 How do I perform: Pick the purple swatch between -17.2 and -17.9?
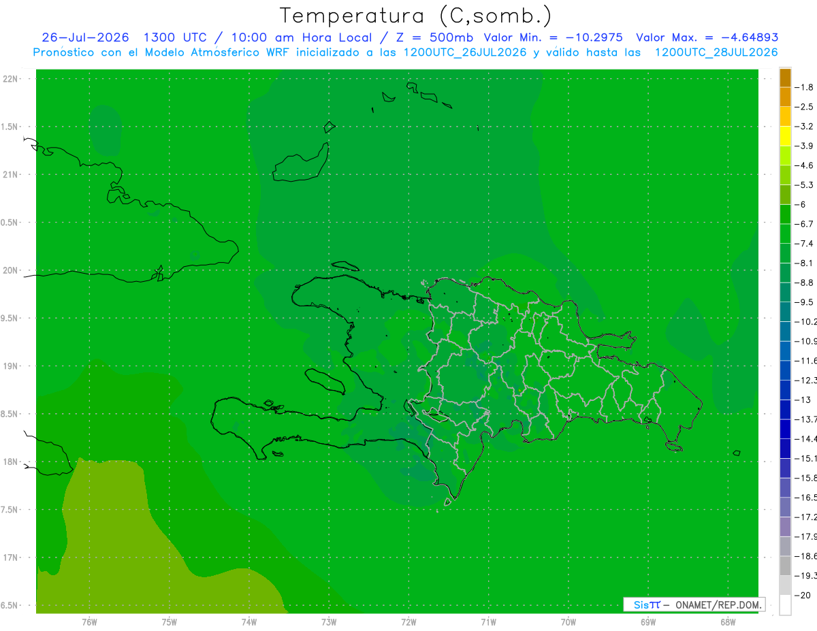785,527
